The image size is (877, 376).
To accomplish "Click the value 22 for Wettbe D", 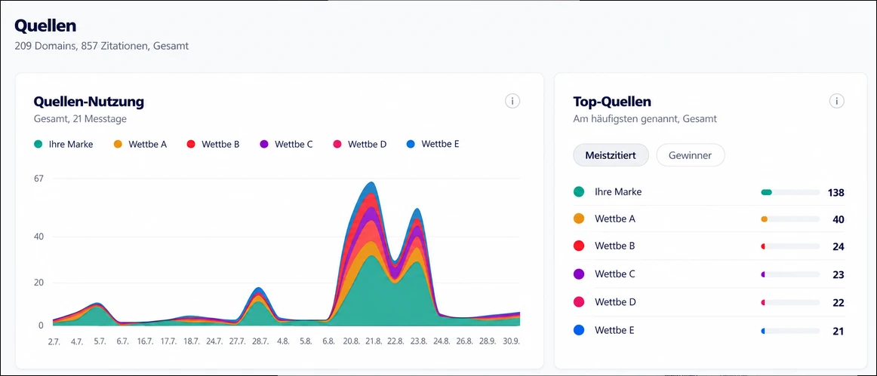I will click(x=839, y=303).
